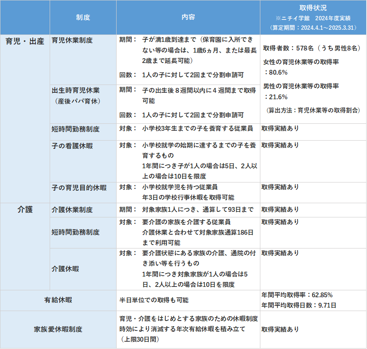Viewport: 367px width, 349px height.
Task: Select the 子の育児目的休暇 cell
Action: coord(79,188)
